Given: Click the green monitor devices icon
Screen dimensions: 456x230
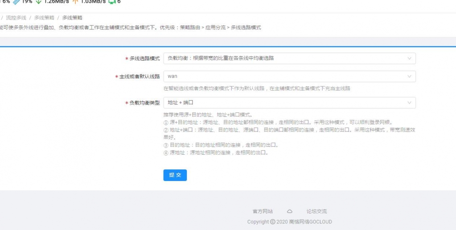Looking at the screenshot, I should 112,2.
